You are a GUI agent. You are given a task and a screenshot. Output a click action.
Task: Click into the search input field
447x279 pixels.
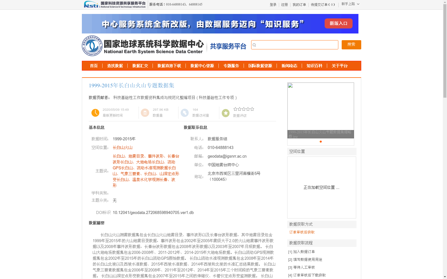click(x=295, y=45)
